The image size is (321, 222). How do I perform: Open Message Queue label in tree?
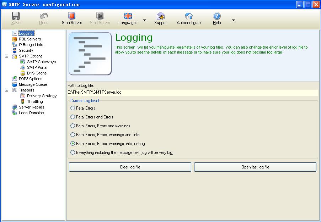[x=33, y=84]
